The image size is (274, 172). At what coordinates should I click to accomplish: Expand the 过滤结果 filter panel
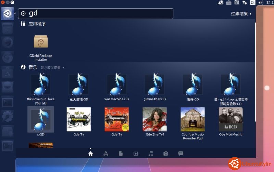(241, 14)
